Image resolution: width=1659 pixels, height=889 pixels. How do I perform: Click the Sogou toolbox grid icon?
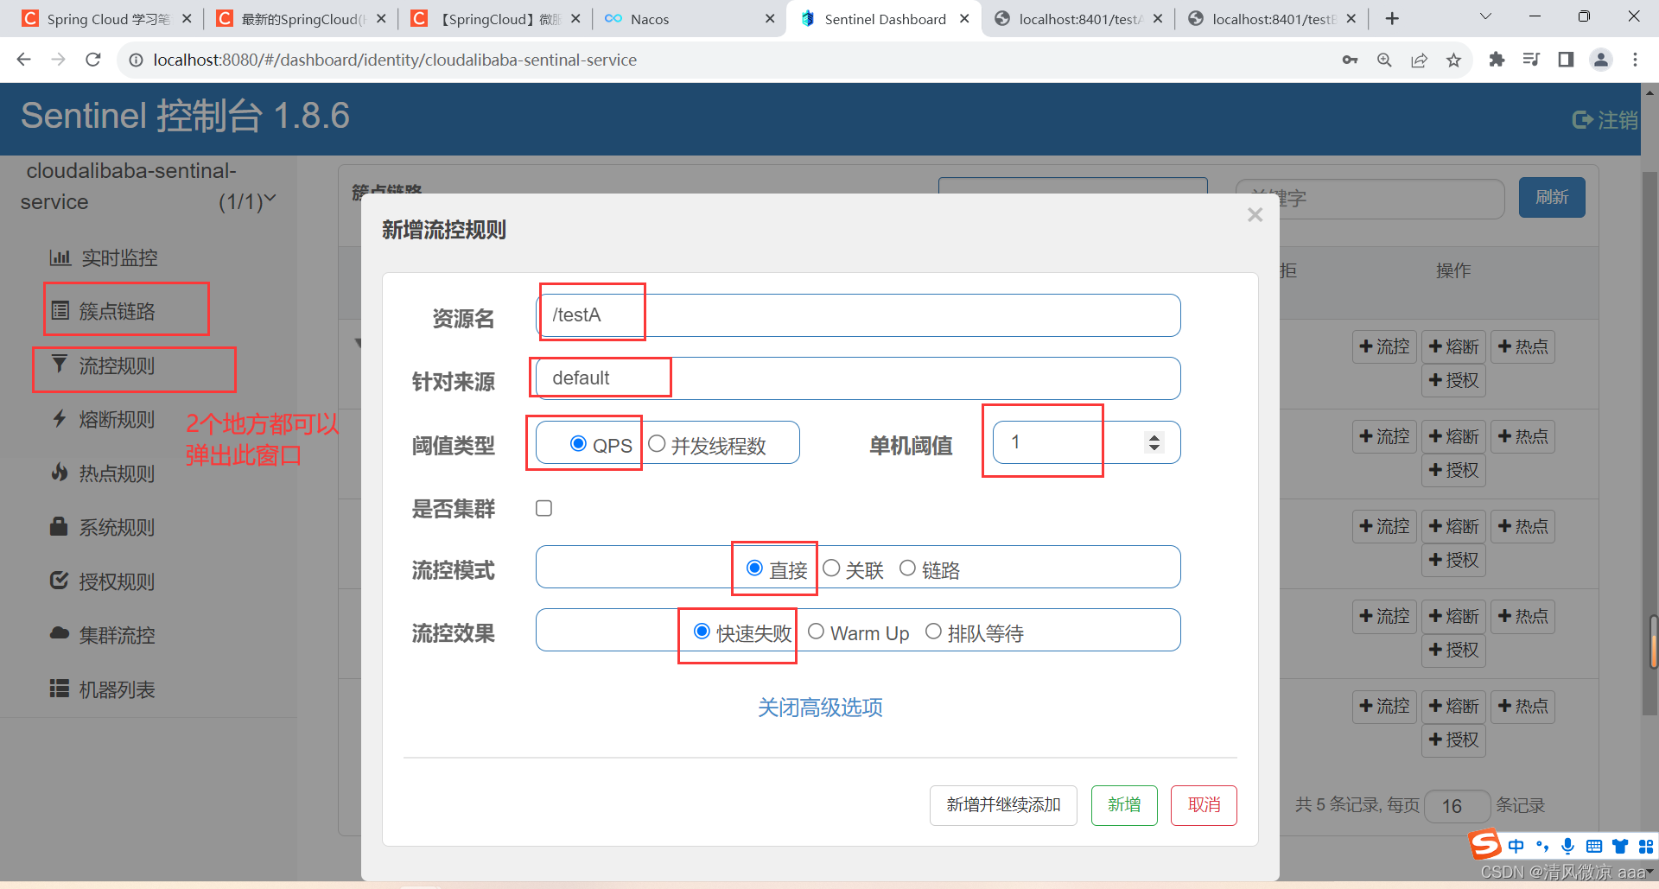[1646, 847]
